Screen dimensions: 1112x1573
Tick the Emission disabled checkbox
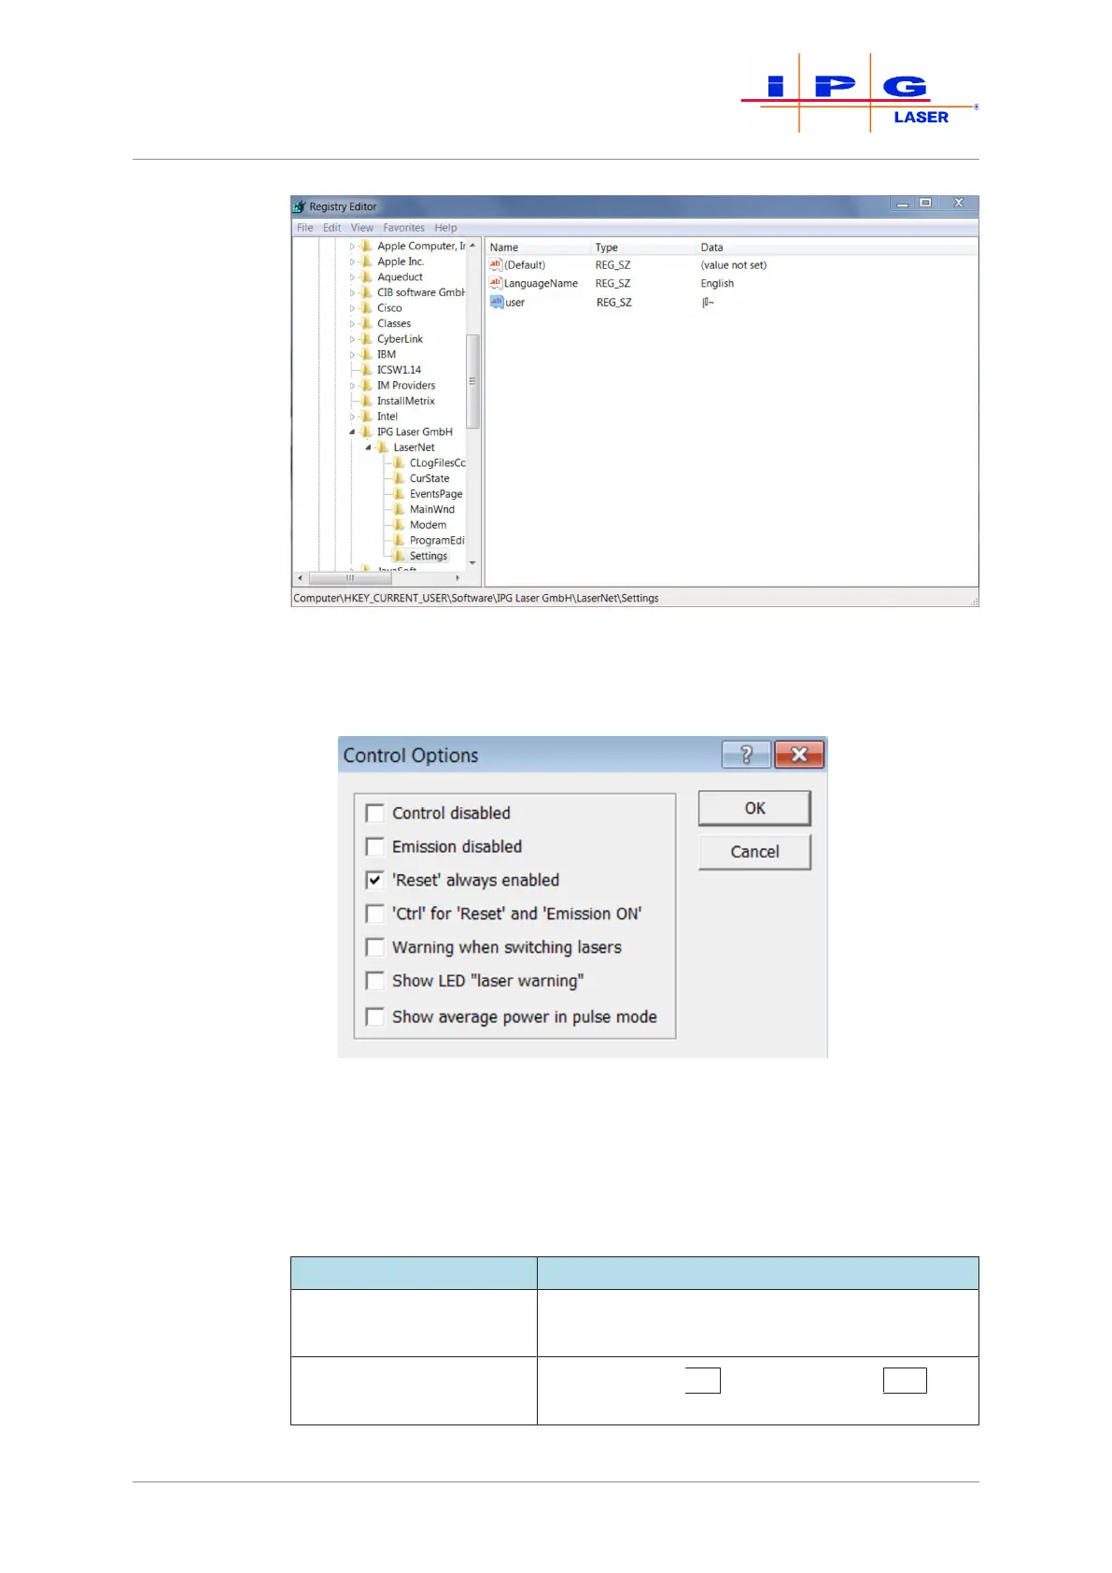[x=375, y=846]
